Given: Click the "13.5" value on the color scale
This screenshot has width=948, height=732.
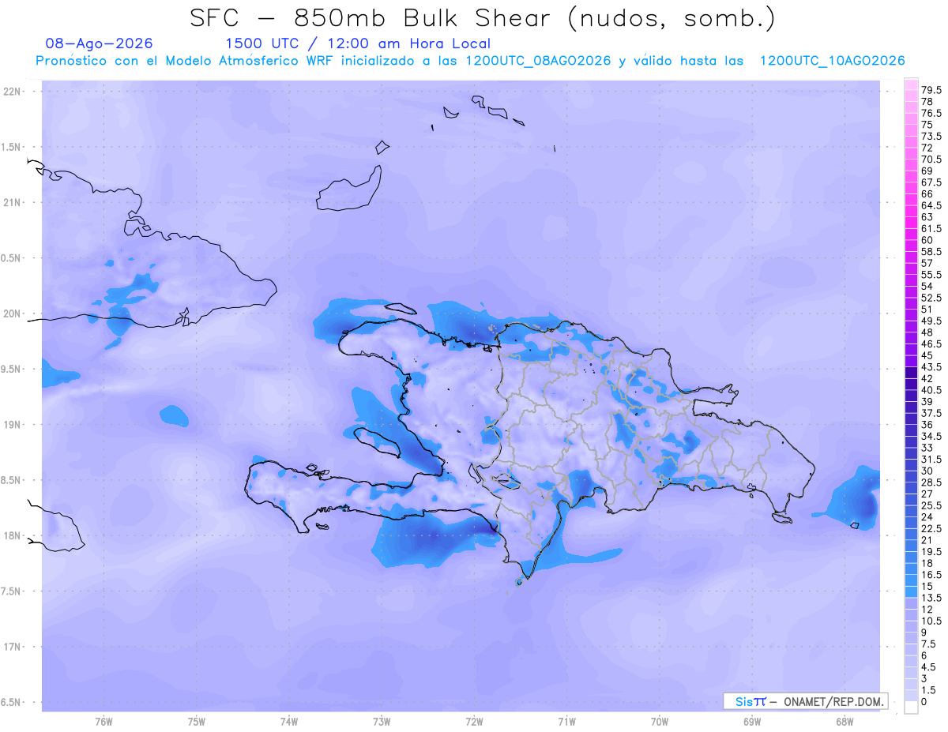Looking at the screenshot, I should point(931,597).
